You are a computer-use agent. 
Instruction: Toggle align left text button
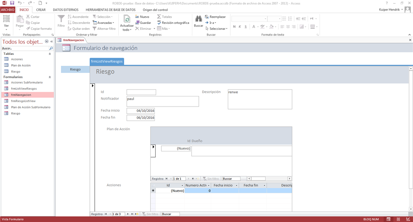pyautogui.click(x=282, y=27)
